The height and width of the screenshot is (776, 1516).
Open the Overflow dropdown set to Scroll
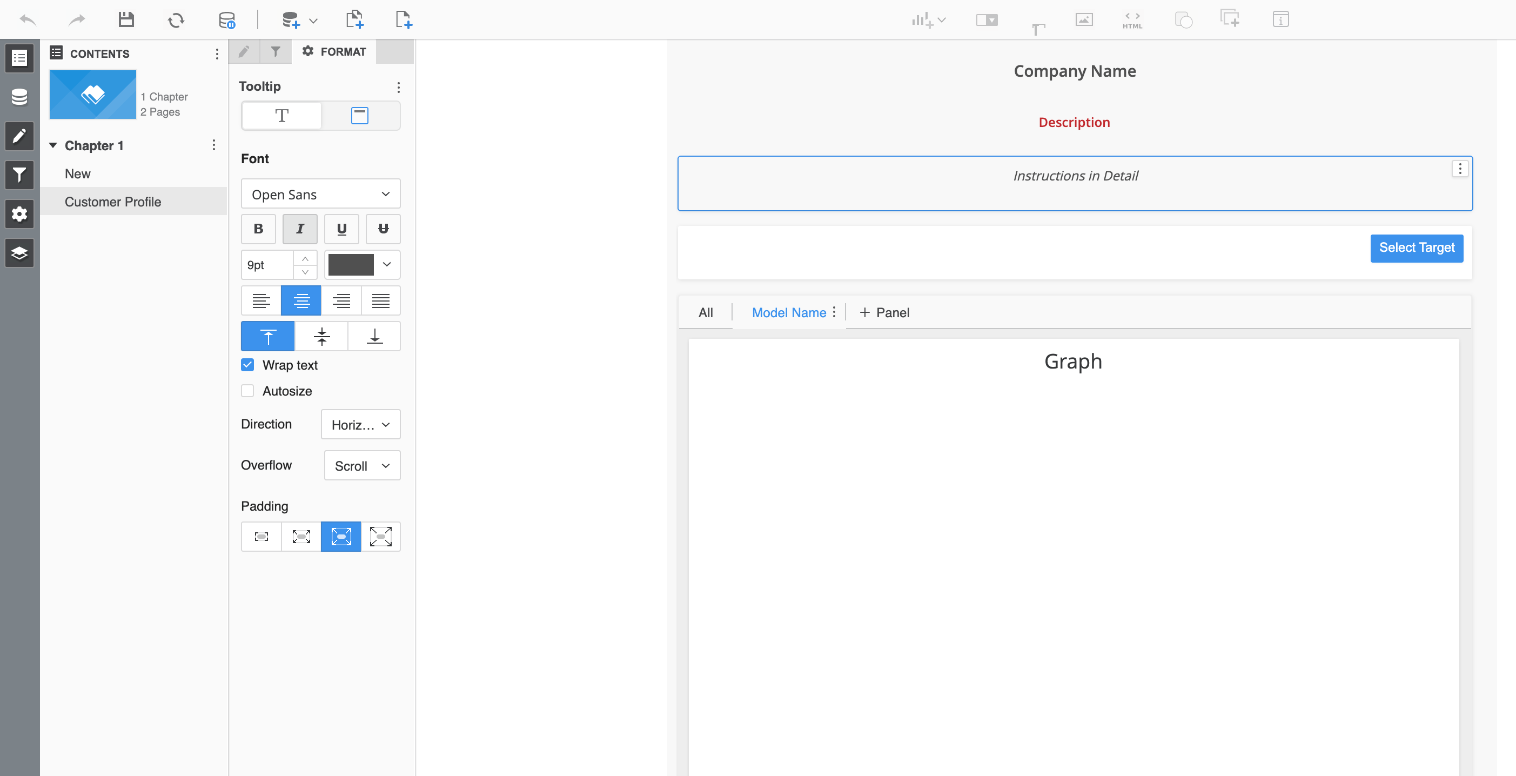361,465
